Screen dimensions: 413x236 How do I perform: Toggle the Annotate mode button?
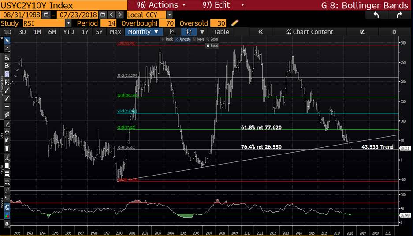tap(183, 39)
